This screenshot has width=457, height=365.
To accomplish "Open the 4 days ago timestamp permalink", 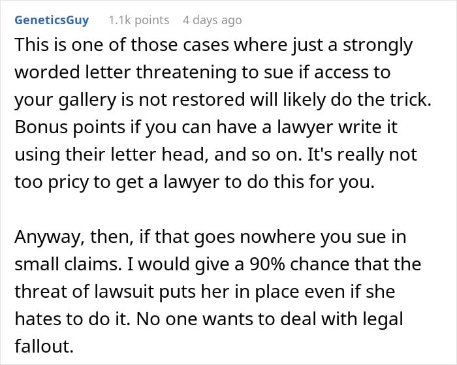I will pyautogui.click(x=212, y=20).
